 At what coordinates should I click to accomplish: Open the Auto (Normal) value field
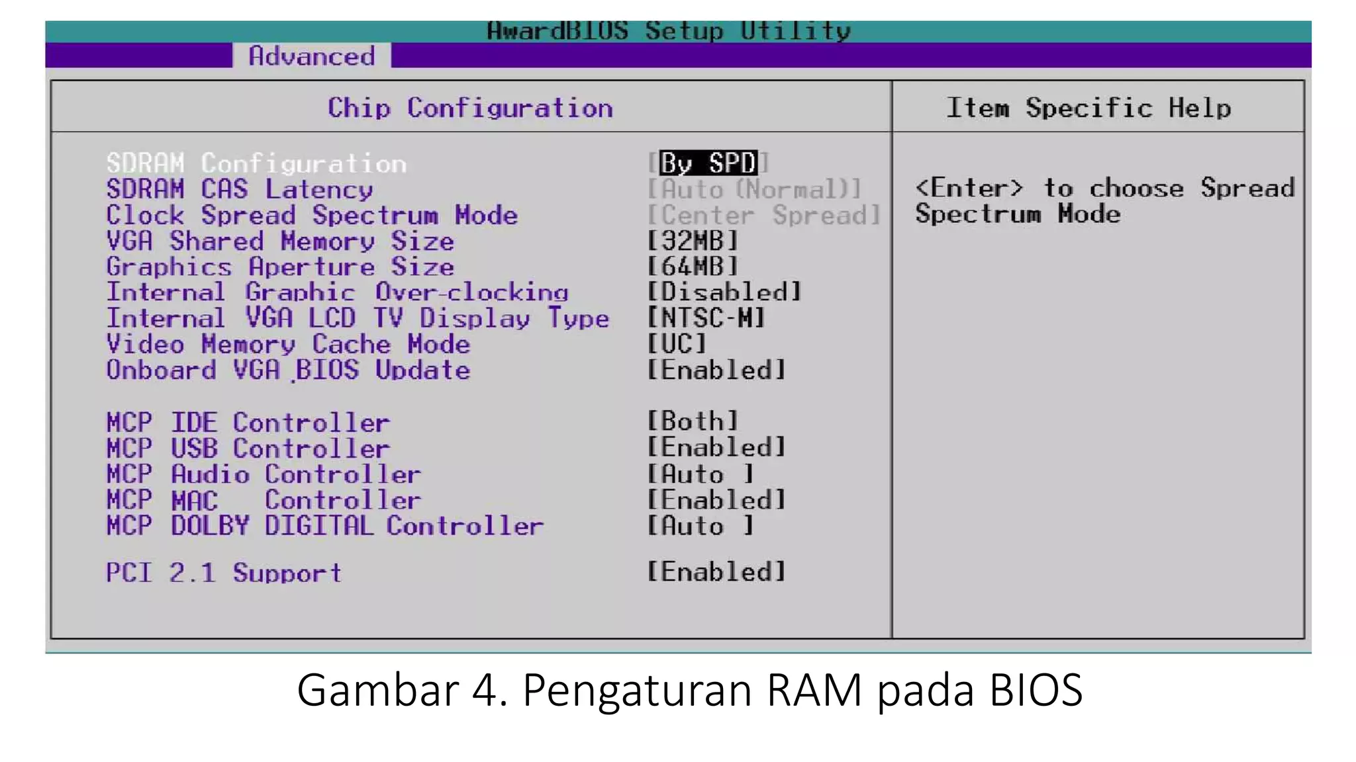(754, 189)
